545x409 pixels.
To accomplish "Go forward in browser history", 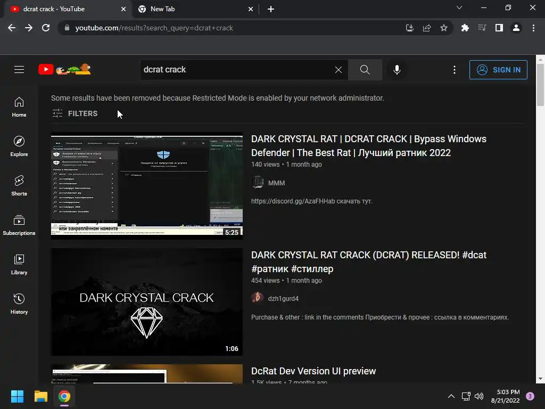I will [29, 28].
